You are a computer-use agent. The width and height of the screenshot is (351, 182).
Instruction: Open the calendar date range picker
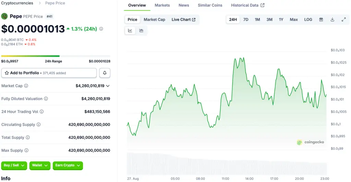(321, 20)
